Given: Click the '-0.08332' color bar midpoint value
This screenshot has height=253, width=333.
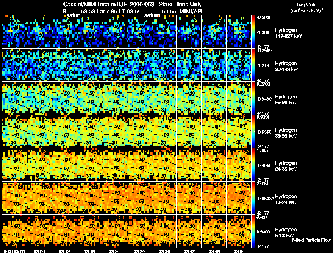Looking at the screenshot, I should pos(266,199).
